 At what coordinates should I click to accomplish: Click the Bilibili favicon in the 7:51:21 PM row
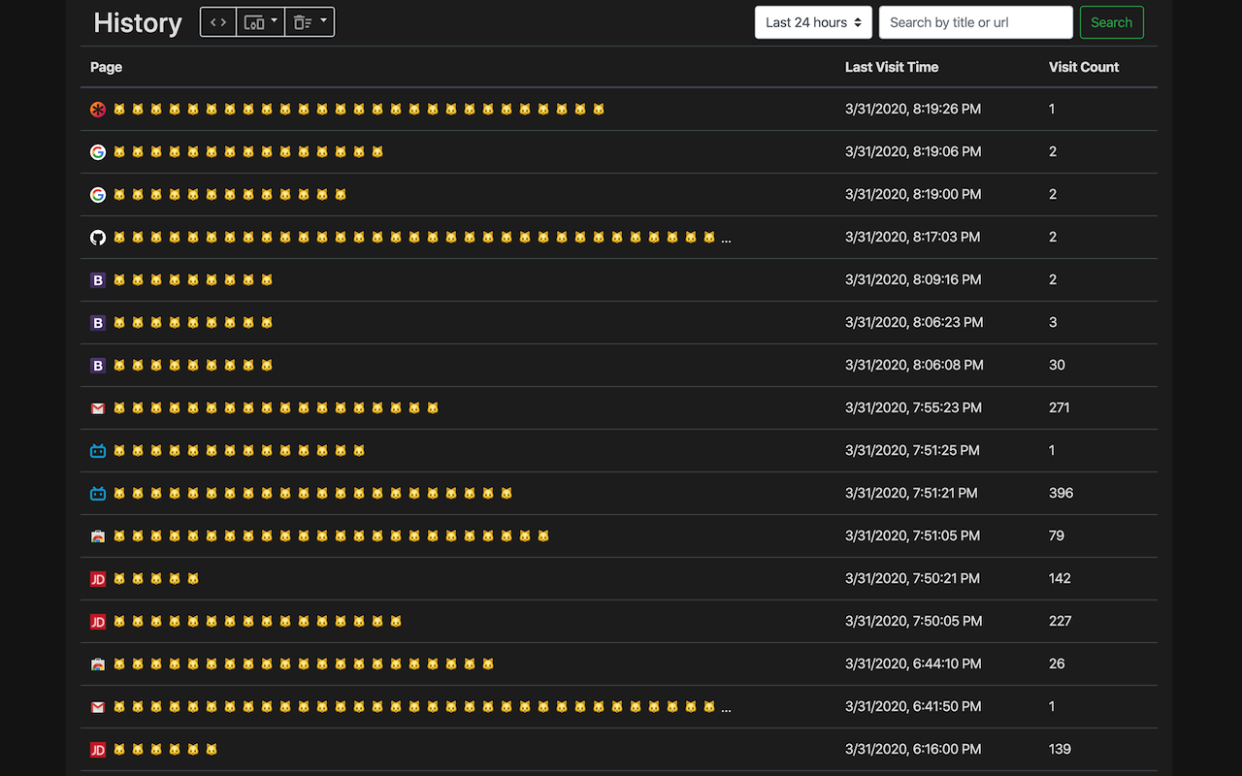point(98,494)
